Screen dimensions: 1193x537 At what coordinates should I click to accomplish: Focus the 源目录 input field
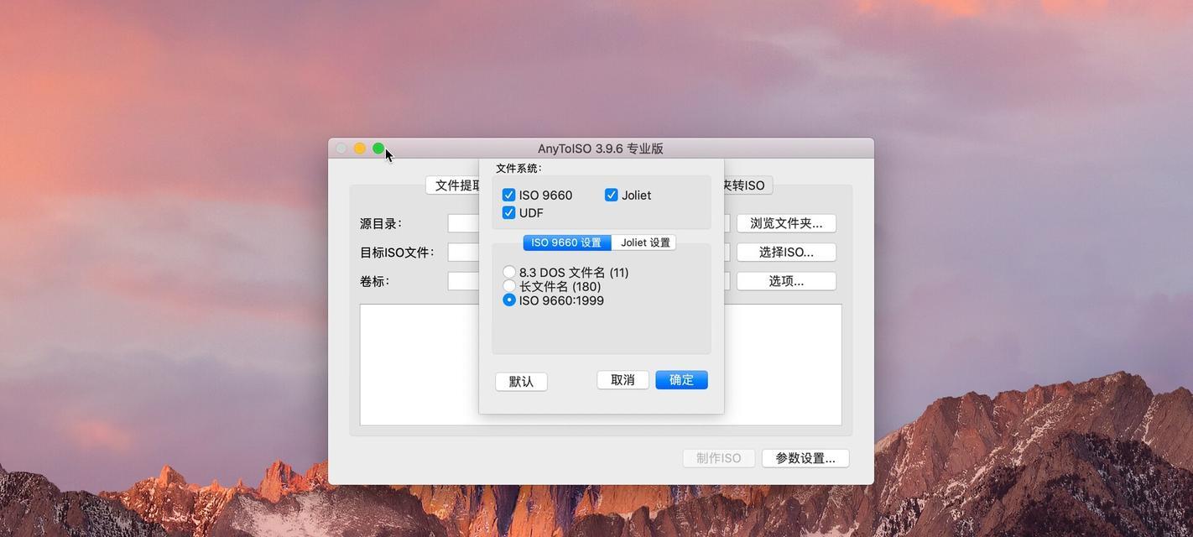[464, 223]
